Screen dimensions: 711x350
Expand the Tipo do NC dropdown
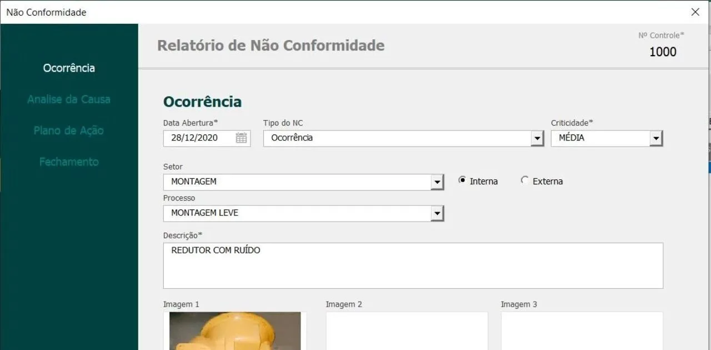[x=537, y=138]
